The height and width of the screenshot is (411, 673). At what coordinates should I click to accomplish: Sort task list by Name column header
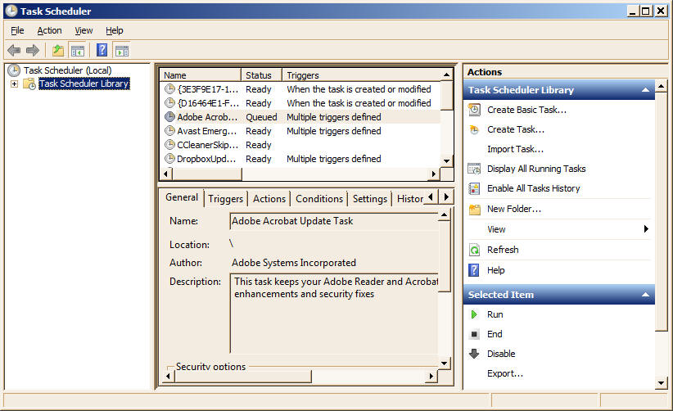(200, 75)
